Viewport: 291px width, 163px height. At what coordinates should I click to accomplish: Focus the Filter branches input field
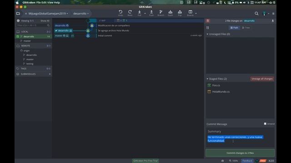(x=33, y=25)
